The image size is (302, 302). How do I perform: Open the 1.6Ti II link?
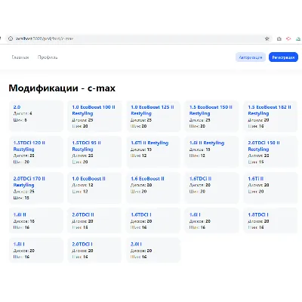[x=256, y=179]
